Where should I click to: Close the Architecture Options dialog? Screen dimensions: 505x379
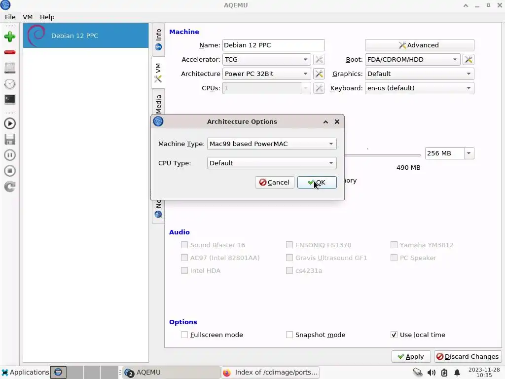337,121
